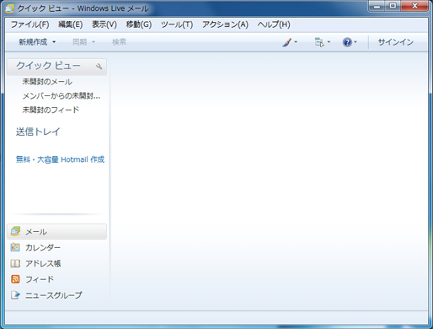Click the Windows Live Mail title bar icon
The image size is (433, 329).
[9, 8]
